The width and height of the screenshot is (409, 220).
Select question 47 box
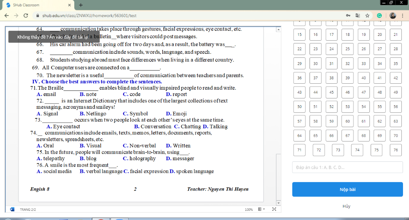coord(363,92)
